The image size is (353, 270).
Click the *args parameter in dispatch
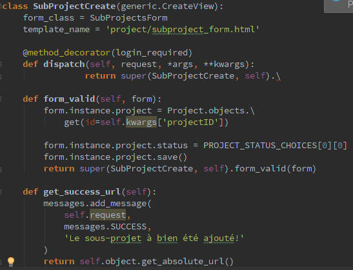coord(180,64)
